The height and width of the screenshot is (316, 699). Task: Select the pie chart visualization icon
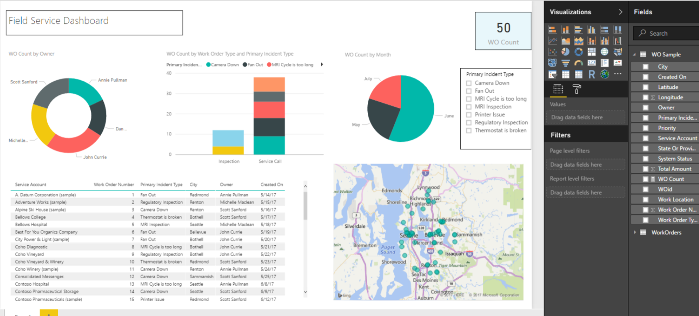[x=565, y=52]
